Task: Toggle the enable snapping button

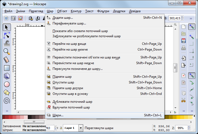Action: pos(192,27)
